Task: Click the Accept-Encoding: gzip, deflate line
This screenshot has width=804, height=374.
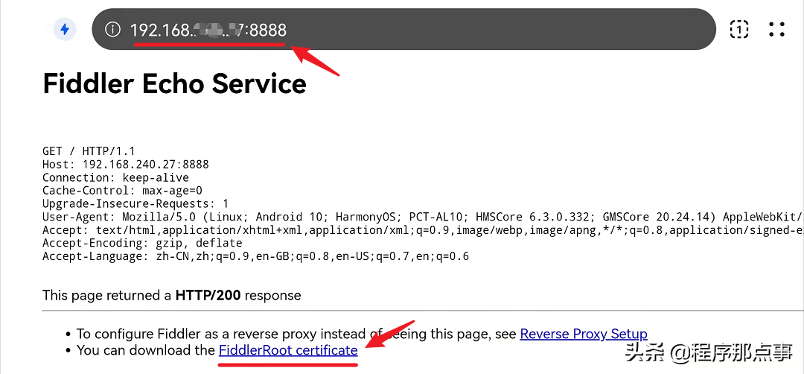Action: pos(142,243)
